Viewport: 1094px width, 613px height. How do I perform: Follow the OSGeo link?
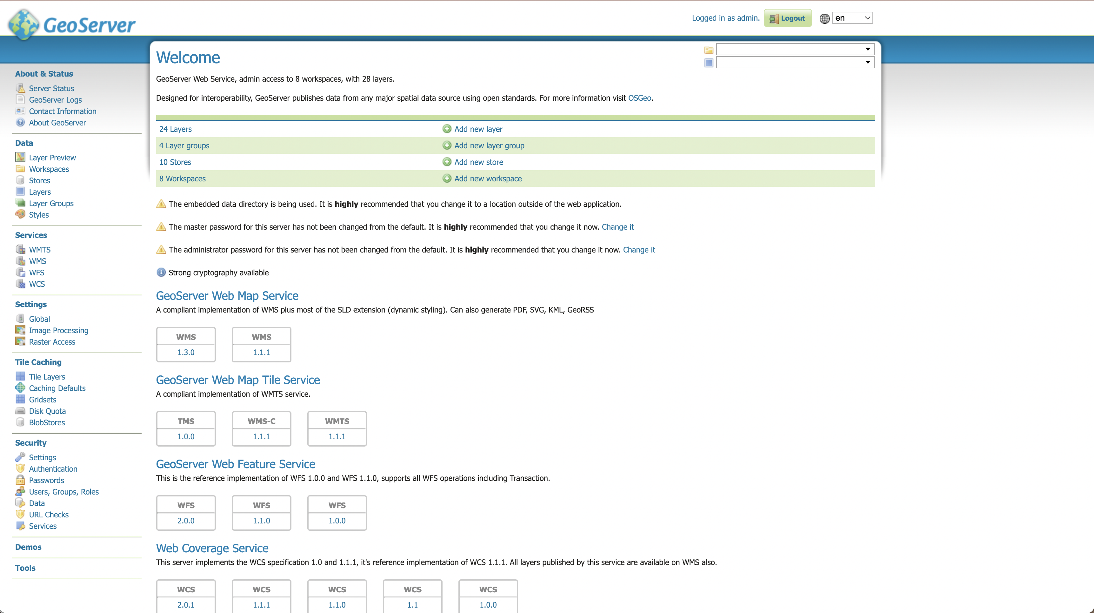click(x=639, y=98)
